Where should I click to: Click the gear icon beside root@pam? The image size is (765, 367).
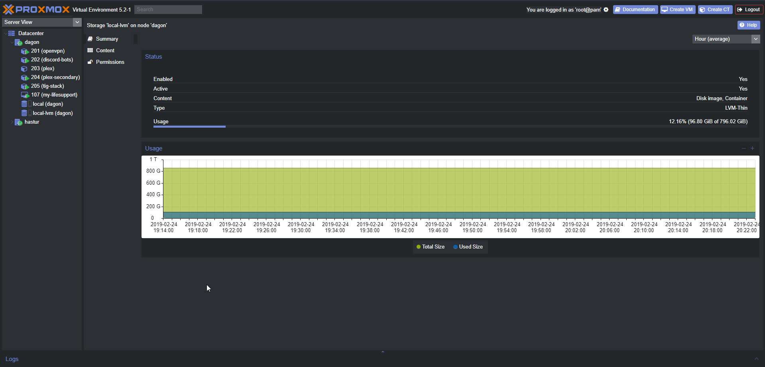pos(606,10)
